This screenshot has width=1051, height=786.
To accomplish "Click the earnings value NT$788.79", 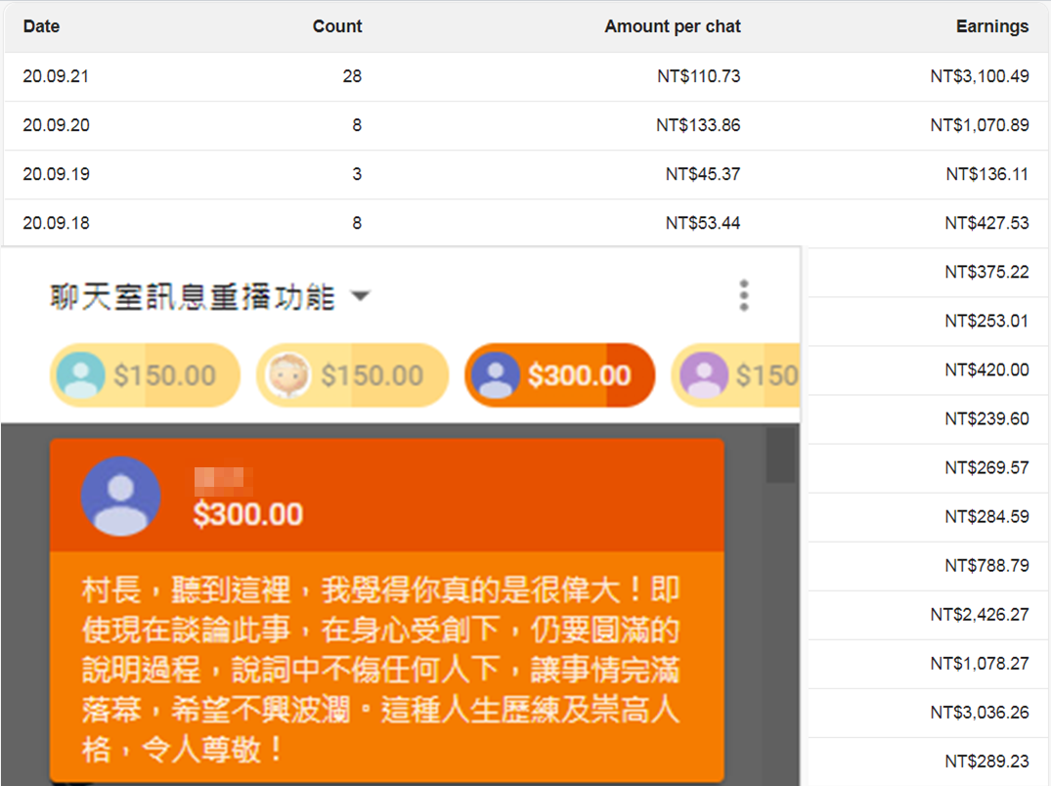I will 986,565.
